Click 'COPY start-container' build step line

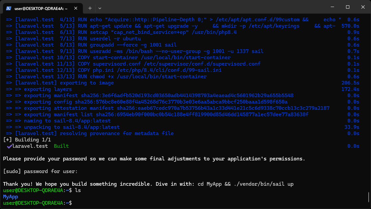coord(118,58)
